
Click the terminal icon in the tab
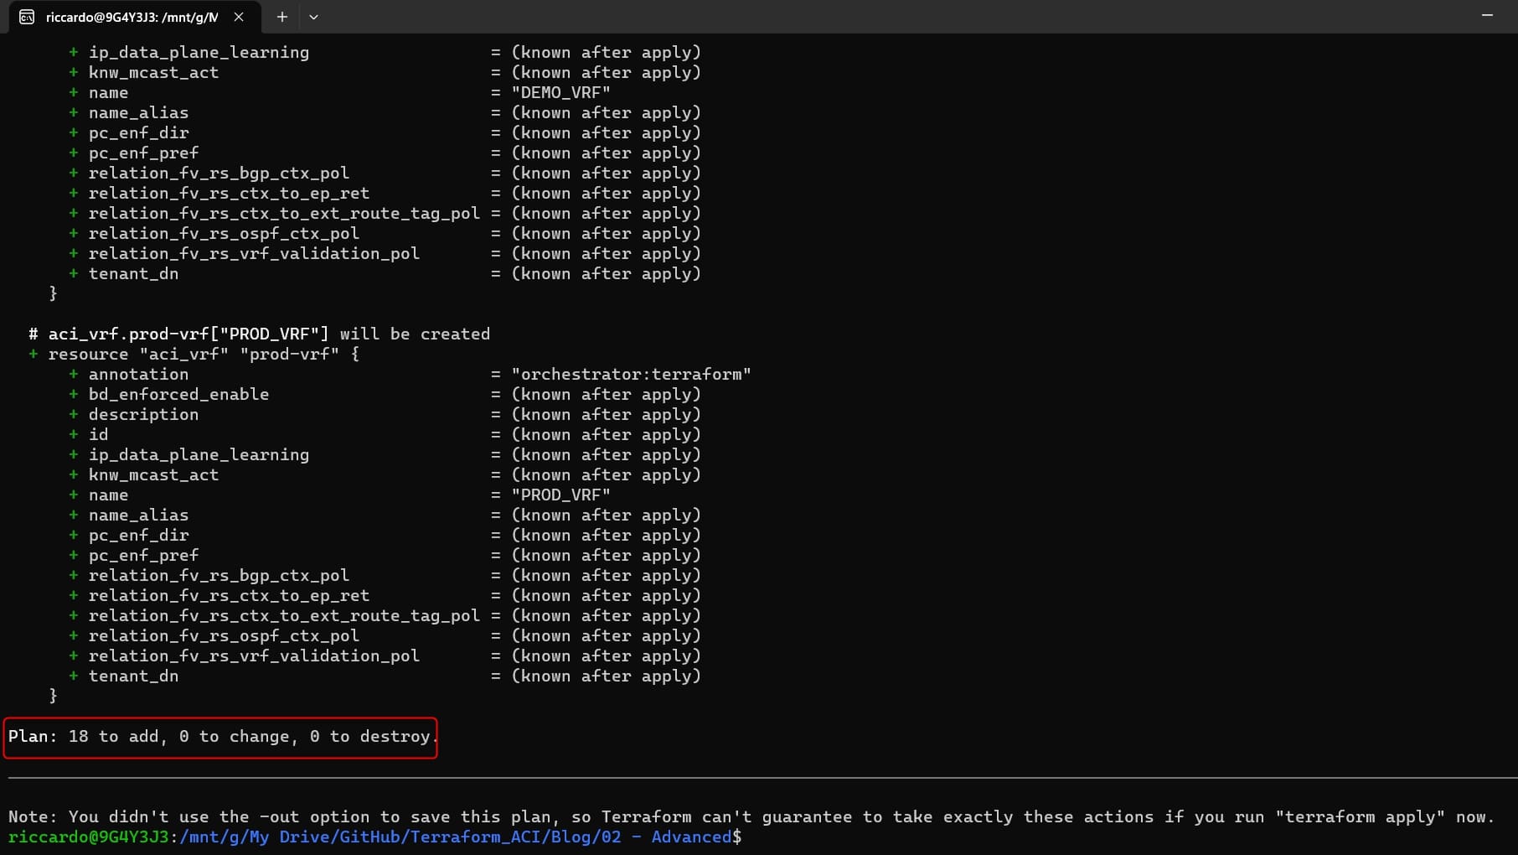(27, 17)
